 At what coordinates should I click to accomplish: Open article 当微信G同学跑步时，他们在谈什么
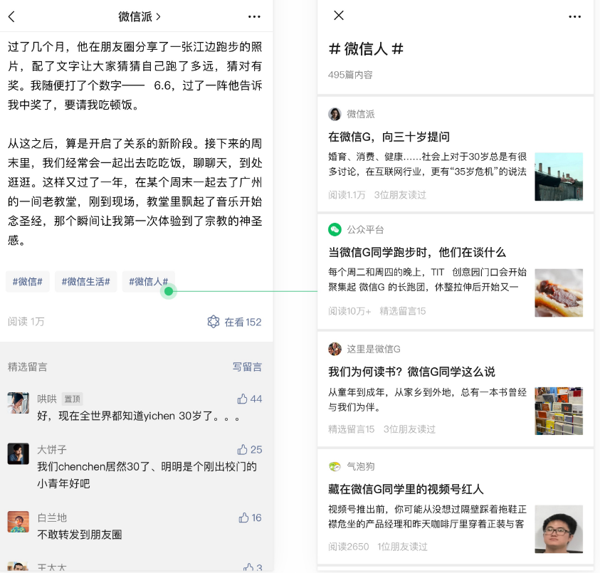click(x=417, y=252)
